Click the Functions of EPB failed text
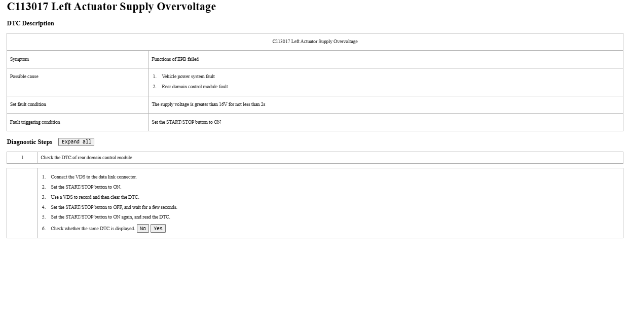 coord(175,59)
